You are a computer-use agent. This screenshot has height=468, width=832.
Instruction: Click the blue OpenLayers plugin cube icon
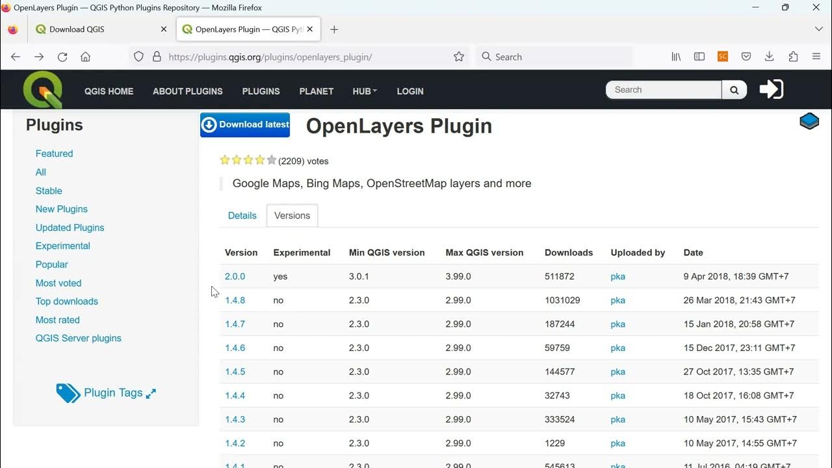pos(809,121)
